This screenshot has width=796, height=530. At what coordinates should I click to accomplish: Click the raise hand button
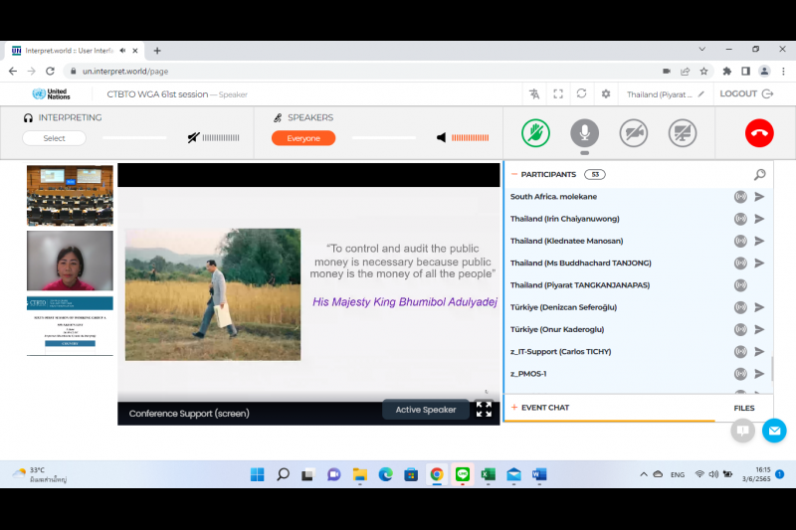535,133
